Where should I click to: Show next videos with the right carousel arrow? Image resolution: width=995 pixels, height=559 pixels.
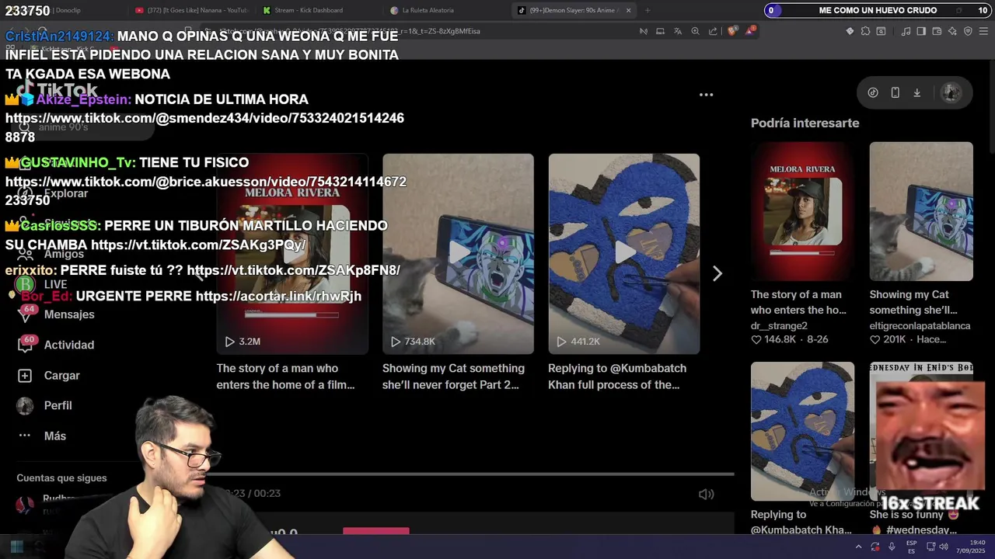[x=717, y=273]
